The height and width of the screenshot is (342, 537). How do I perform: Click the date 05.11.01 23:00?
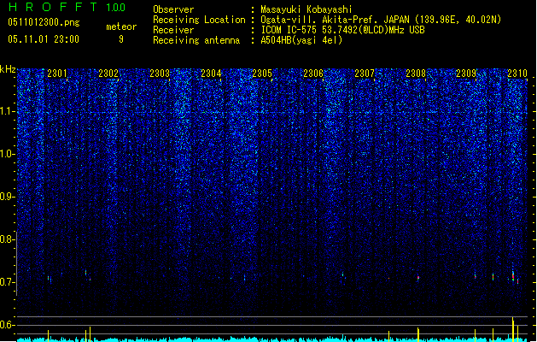[x=44, y=39]
